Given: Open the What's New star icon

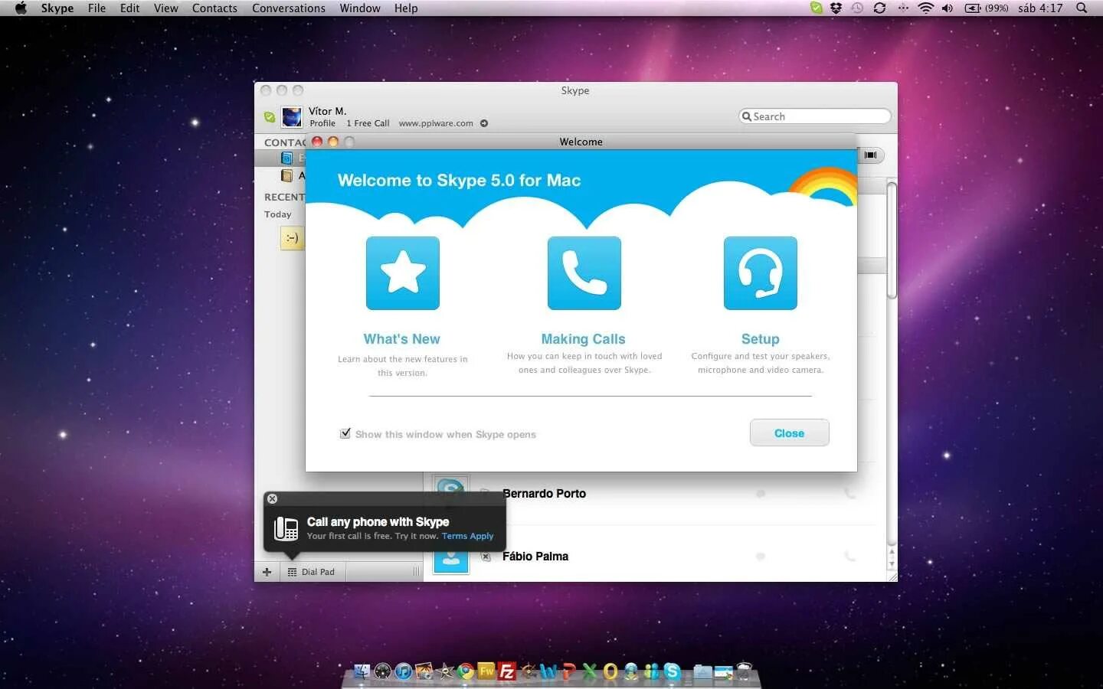Looking at the screenshot, I should 403,273.
